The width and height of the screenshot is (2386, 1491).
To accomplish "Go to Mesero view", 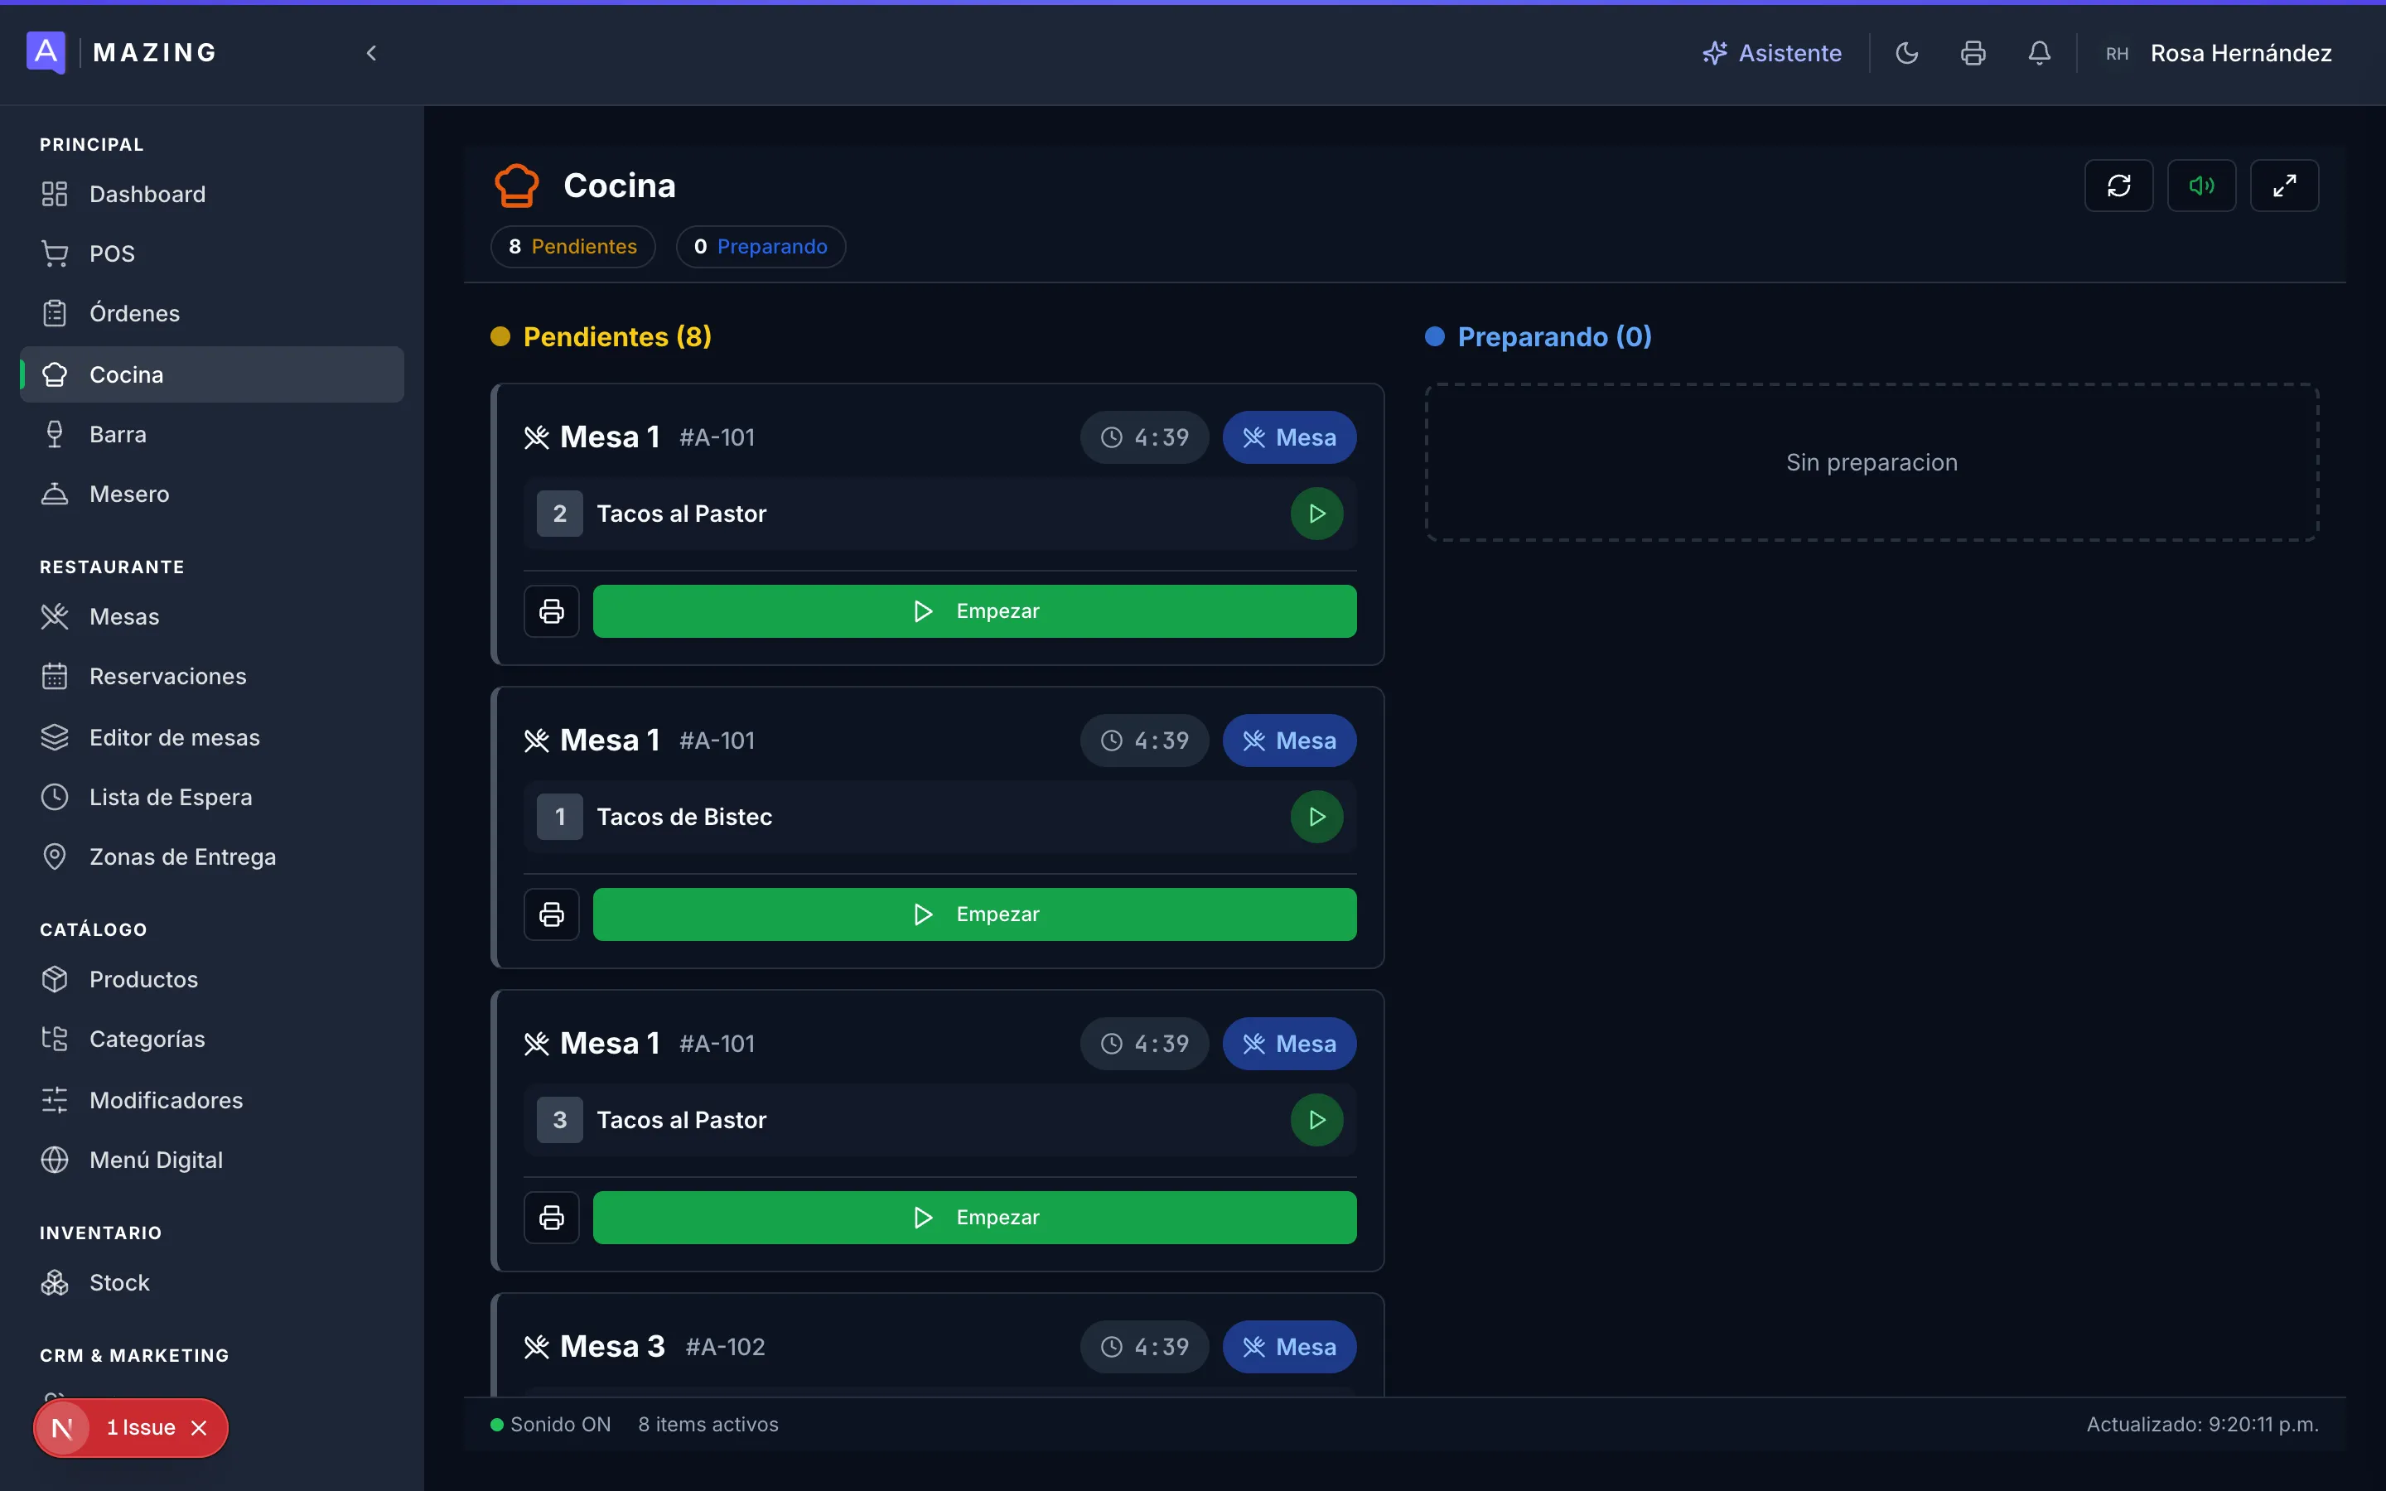I will (x=212, y=494).
